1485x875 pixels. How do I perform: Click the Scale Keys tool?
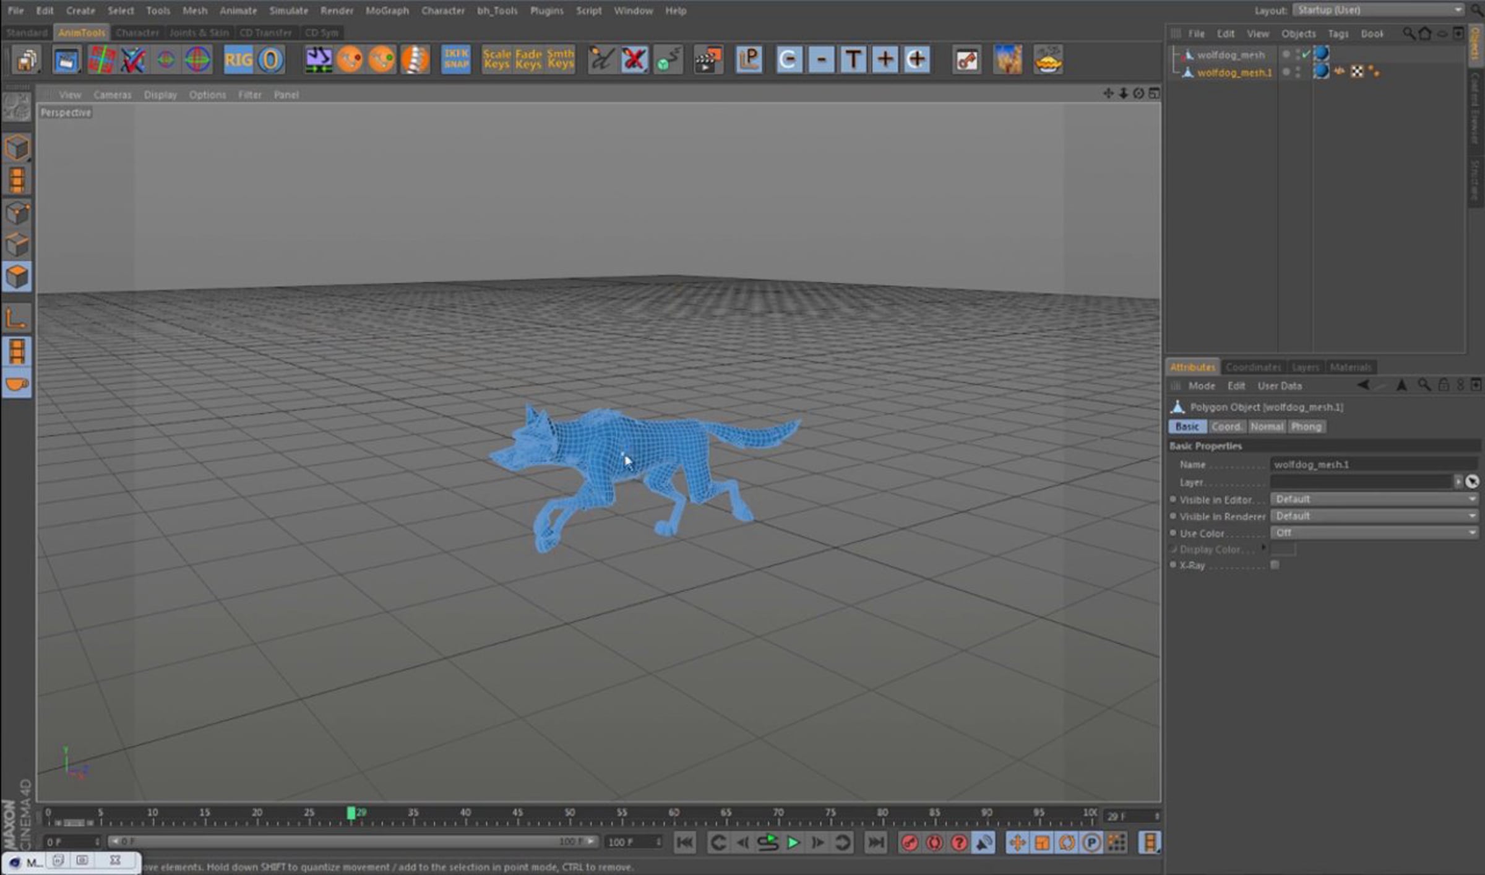[496, 59]
